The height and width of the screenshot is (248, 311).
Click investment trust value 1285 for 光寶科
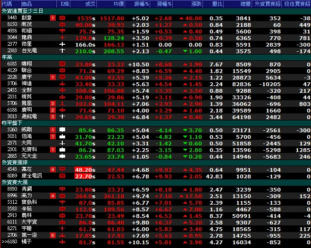click(303, 150)
